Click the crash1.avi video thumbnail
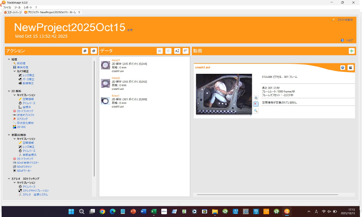 [224, 94]
